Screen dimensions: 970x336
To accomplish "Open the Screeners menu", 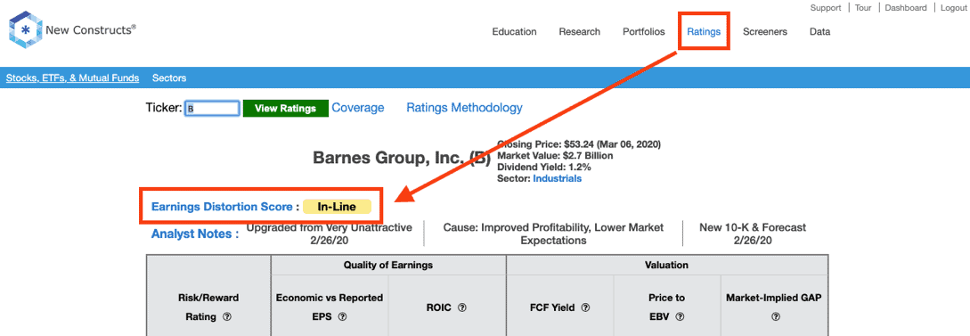I will [x=764, y=31].
